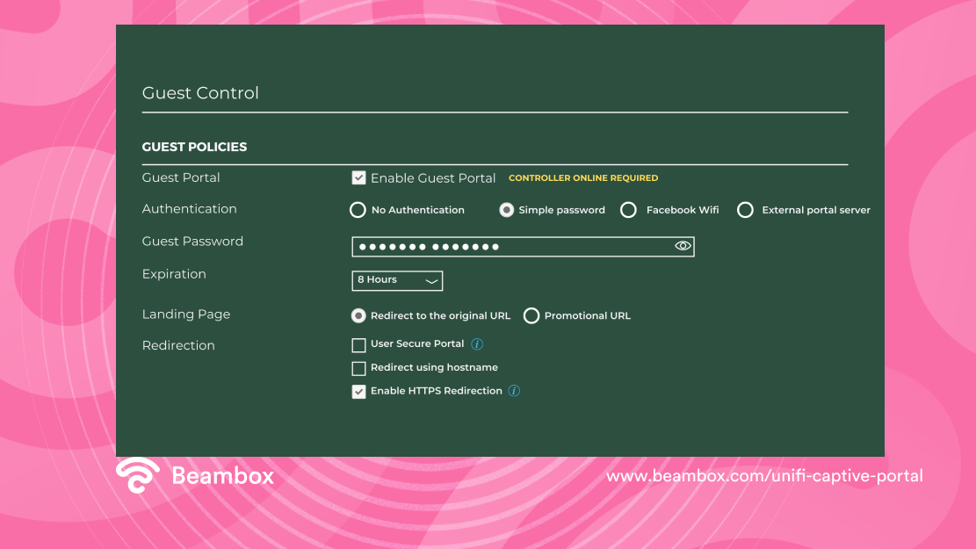This screenshot has height=549, width=976.
Task: Click CONTROLLER ONLINE REQUIRED notice
Action: [583, 178]
